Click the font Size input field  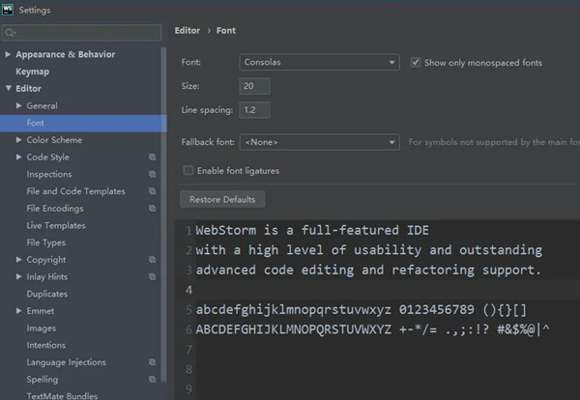[254, 86]
